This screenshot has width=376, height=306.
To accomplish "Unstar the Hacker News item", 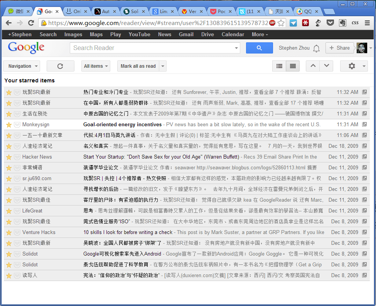I will pos(9,157).
